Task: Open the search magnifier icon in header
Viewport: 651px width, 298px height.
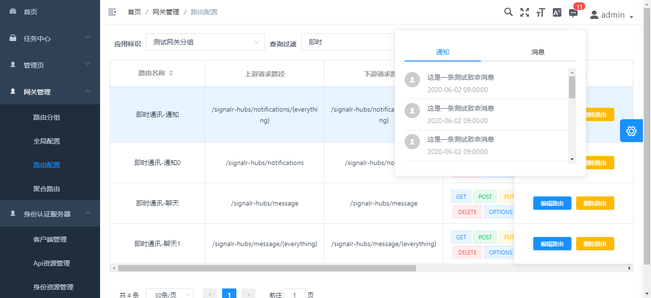Action: point(509,12)
